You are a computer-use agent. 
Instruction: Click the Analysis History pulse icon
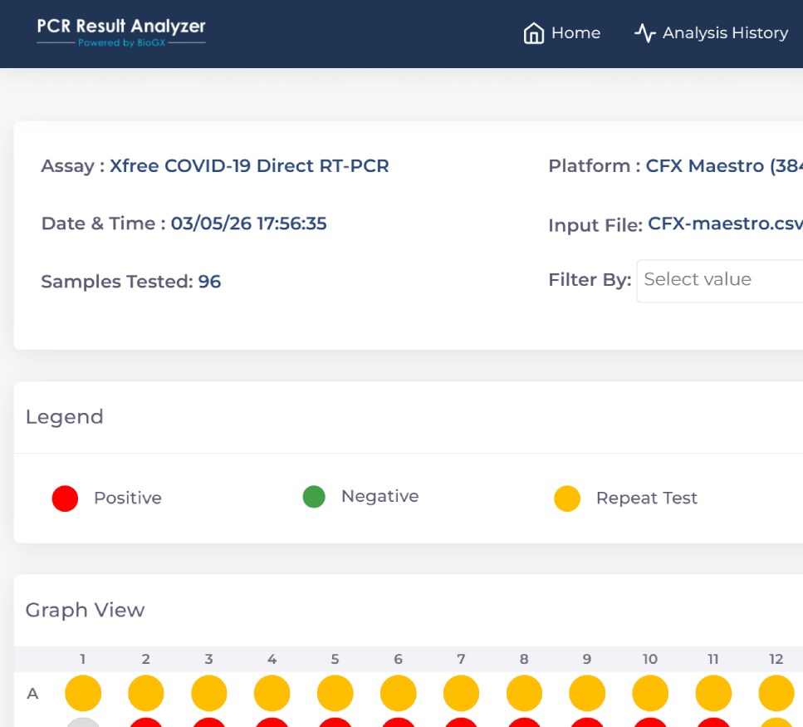(x=645, y=33)
